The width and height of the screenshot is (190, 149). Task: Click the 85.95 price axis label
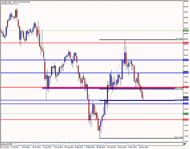click(186, 23)
